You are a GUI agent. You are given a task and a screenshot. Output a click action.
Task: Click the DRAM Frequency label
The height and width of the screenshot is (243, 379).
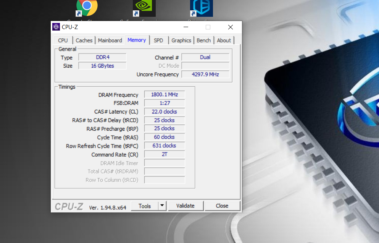pos(118,95)
